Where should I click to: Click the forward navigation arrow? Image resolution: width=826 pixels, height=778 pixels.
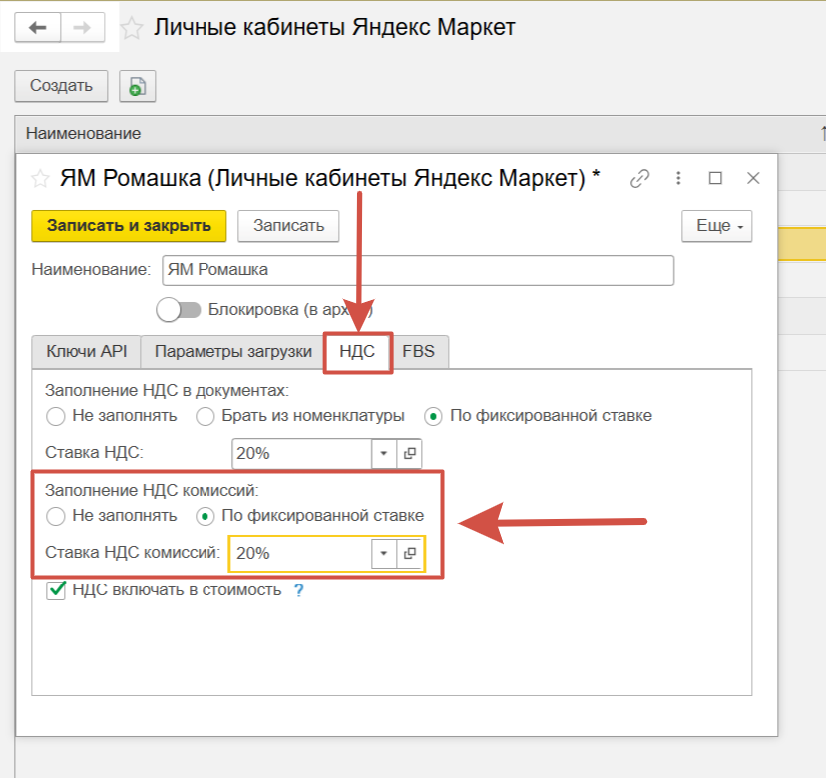82,28
